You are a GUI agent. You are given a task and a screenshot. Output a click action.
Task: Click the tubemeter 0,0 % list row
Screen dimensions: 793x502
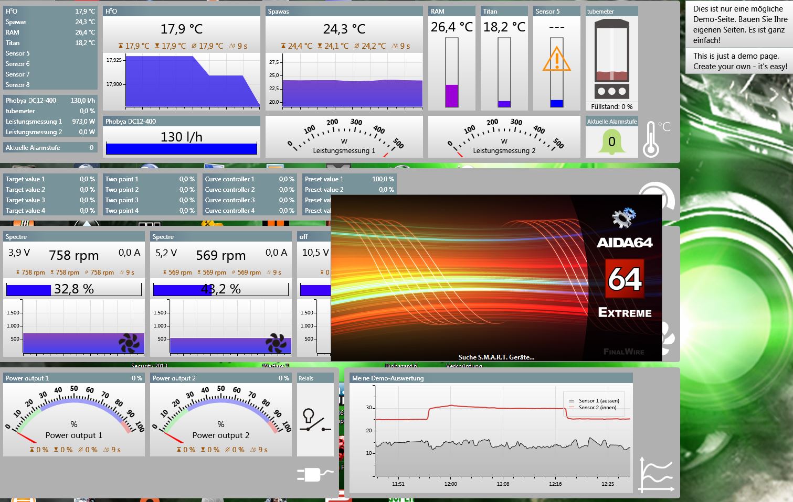tap(50, 111)
